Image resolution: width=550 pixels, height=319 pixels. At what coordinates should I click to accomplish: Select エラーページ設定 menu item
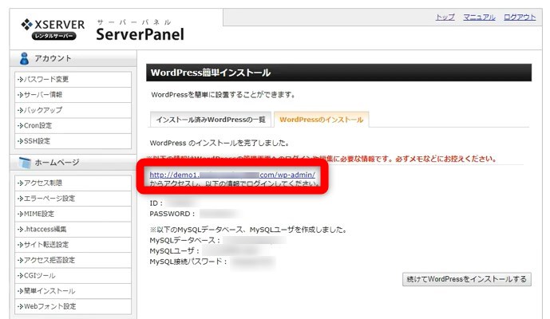click(x=49, y=198)
